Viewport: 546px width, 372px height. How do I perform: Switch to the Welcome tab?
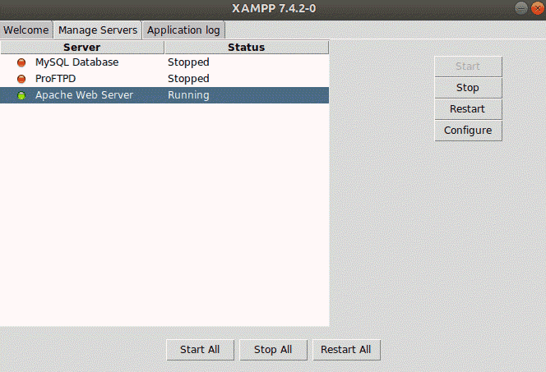[x=26, y=30]
